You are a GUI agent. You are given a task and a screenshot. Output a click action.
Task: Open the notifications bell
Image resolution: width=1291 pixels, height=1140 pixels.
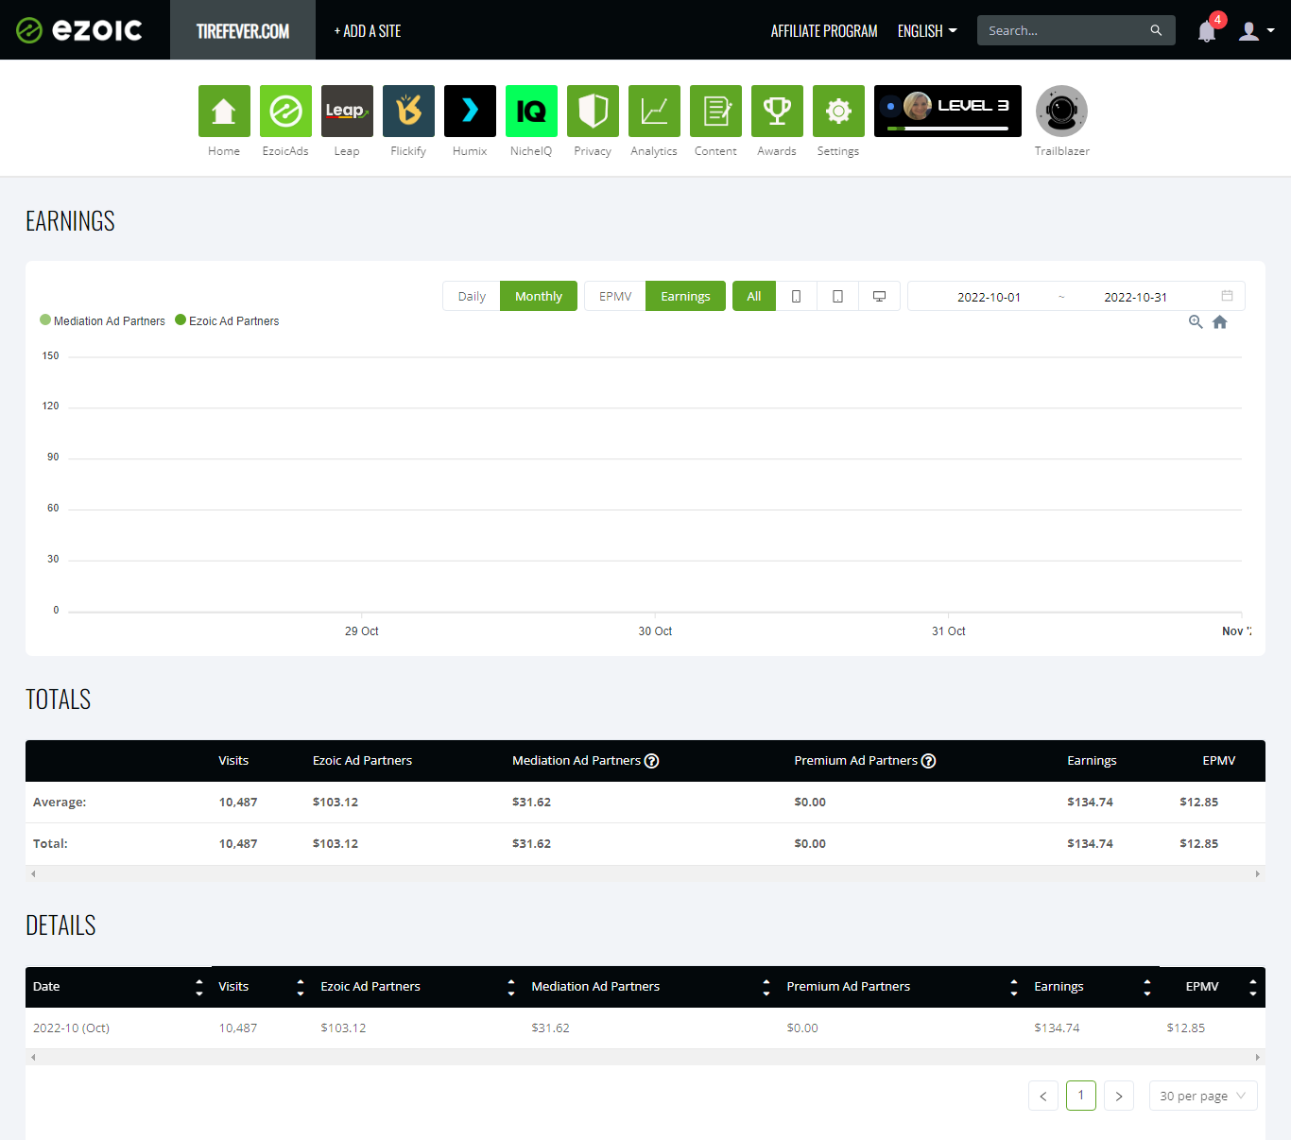[x=1207, y=31]
